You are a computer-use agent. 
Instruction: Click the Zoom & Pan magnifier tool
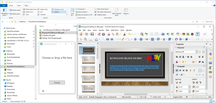click(85, 39)
